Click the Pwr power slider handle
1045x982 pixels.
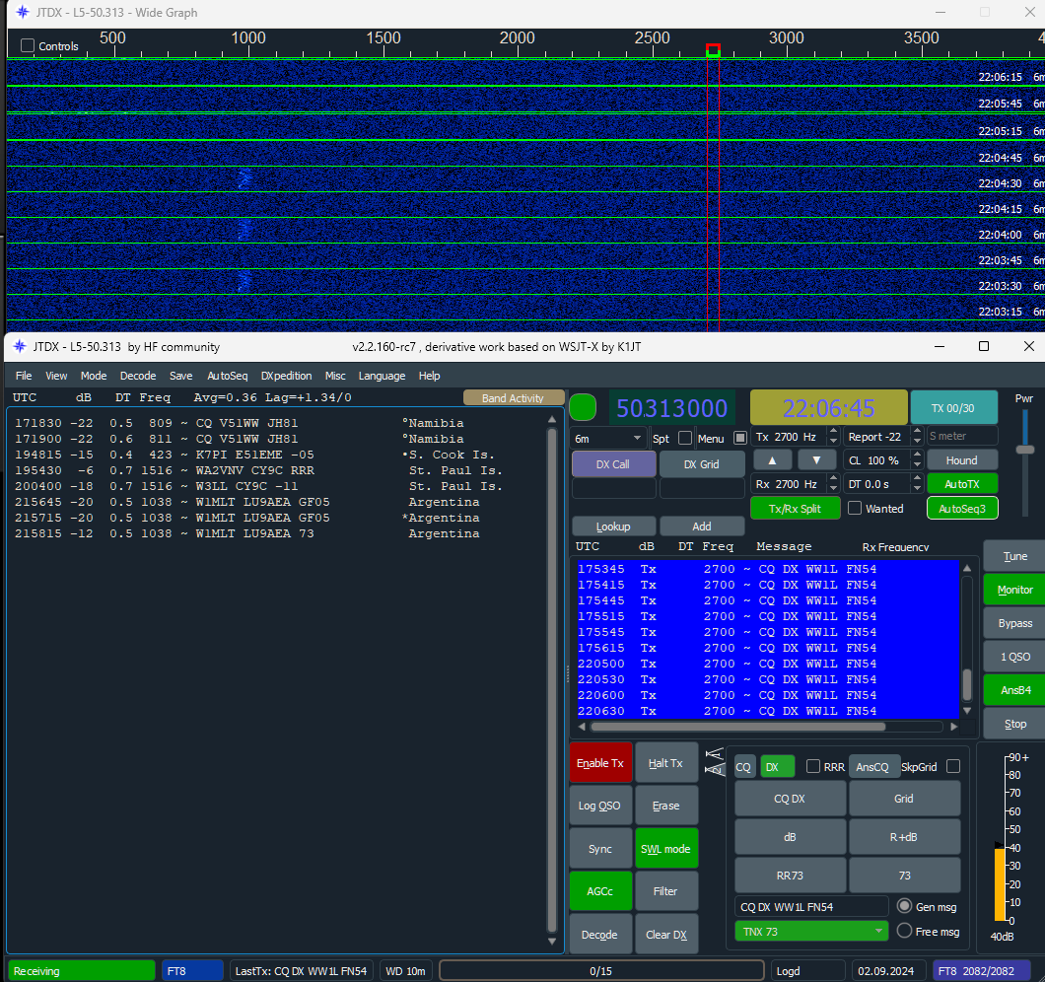1024,450
